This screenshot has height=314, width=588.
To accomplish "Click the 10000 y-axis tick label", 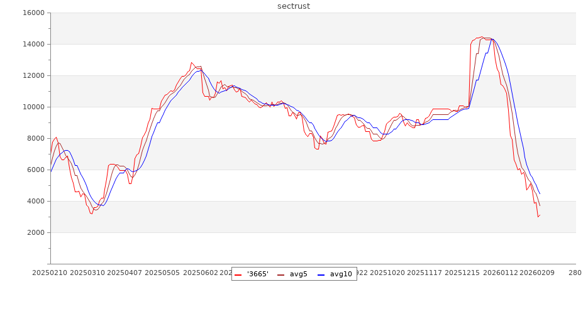I will pos(32,107).
